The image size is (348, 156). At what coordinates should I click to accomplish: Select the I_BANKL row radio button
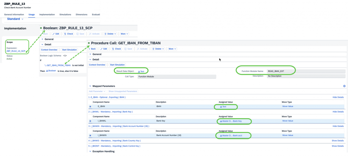(90, 121)
